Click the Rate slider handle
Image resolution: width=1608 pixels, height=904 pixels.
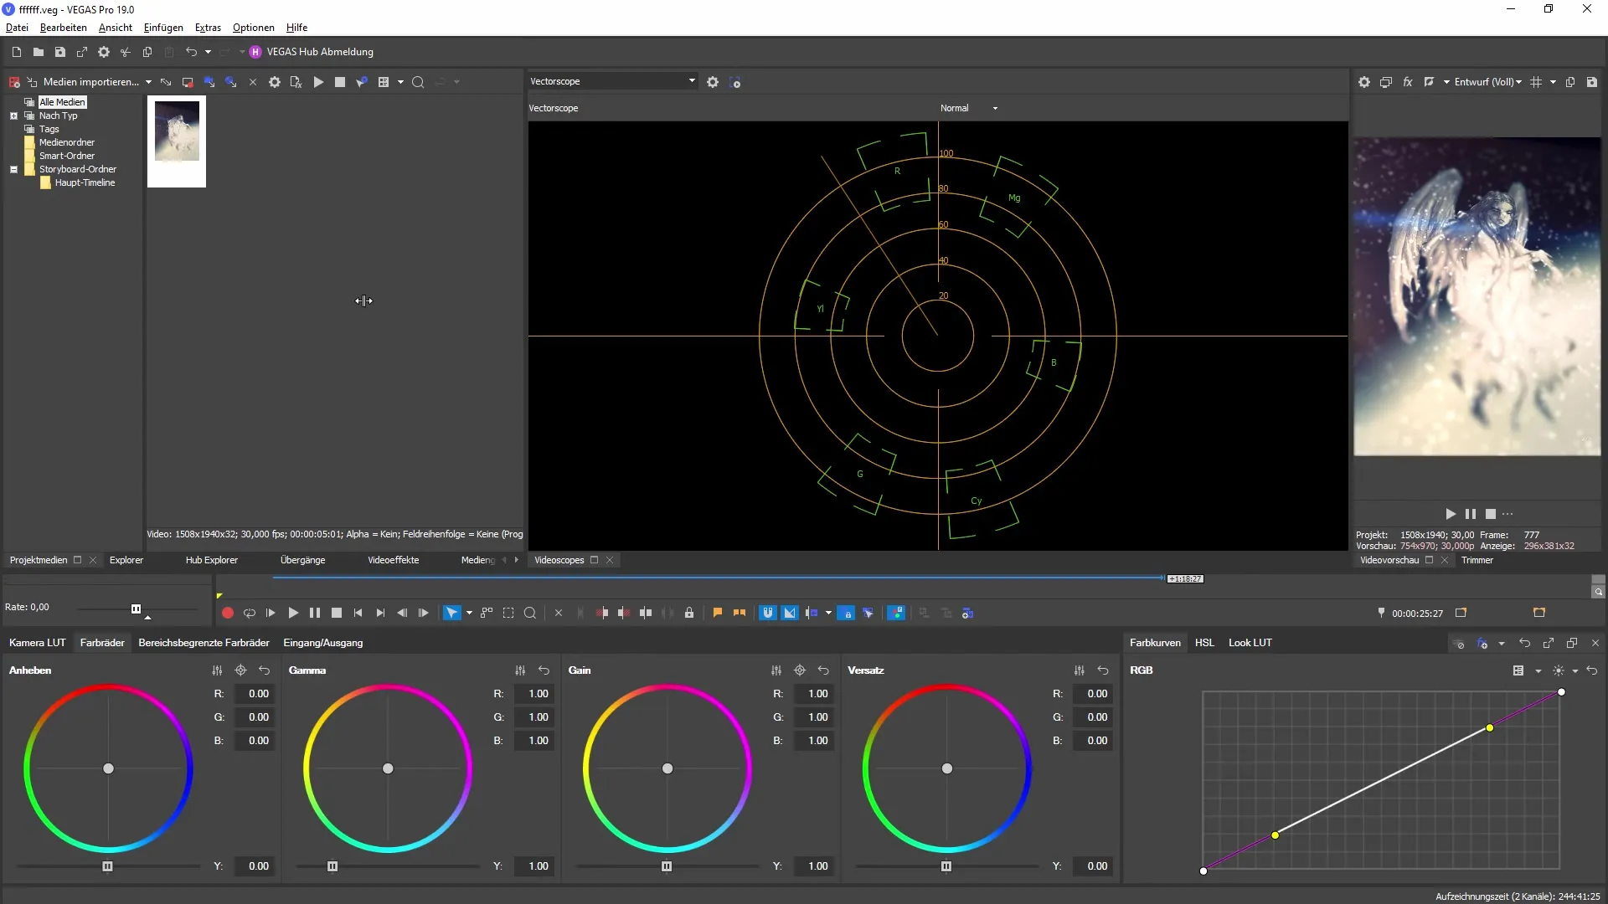coord(136,609)
